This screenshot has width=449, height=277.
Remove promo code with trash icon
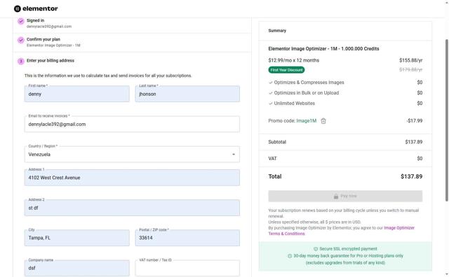pyautogui.click(x=323, y=121)
